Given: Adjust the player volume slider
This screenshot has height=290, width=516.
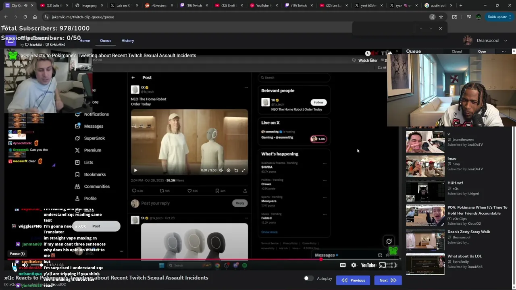Looking at the screenshot, I should 36,265.
